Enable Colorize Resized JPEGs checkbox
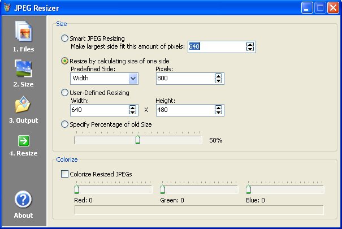Screen dimensions: 342x229 [64, 174]
